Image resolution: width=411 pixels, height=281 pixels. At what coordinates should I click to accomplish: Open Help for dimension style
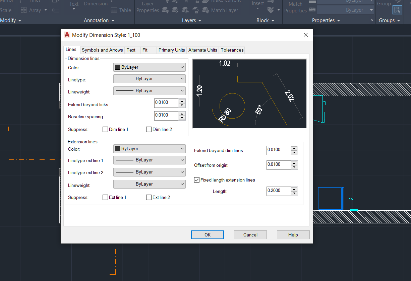293,235
